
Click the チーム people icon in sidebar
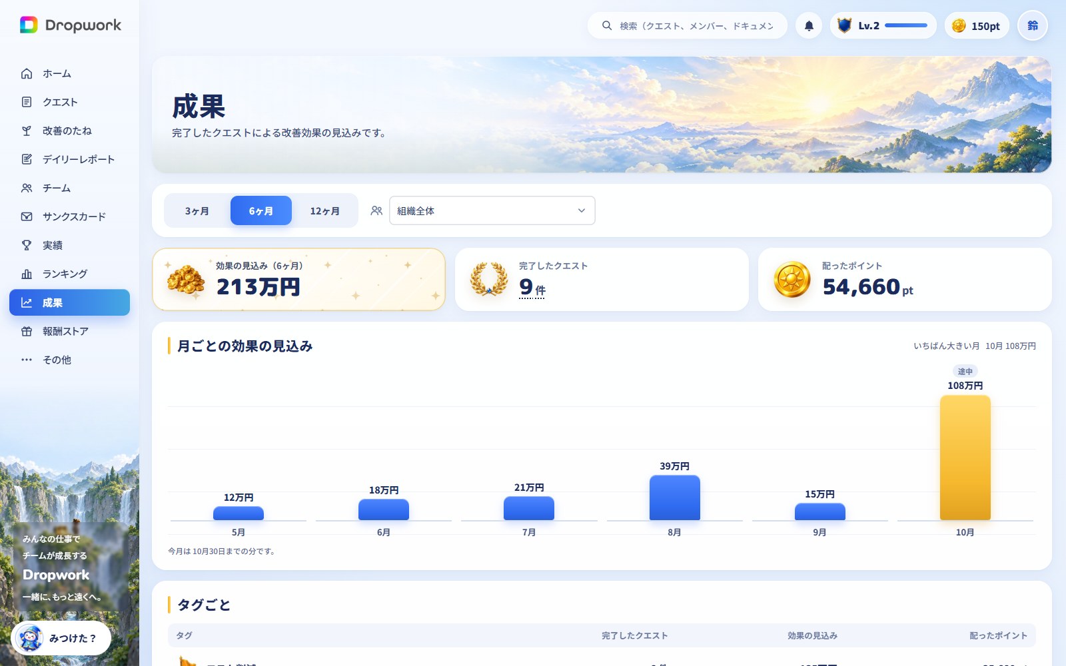[x=27, y=188]
